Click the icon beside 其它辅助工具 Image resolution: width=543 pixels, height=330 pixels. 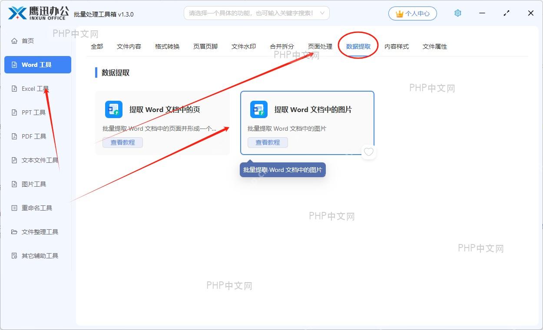(14, 256)
